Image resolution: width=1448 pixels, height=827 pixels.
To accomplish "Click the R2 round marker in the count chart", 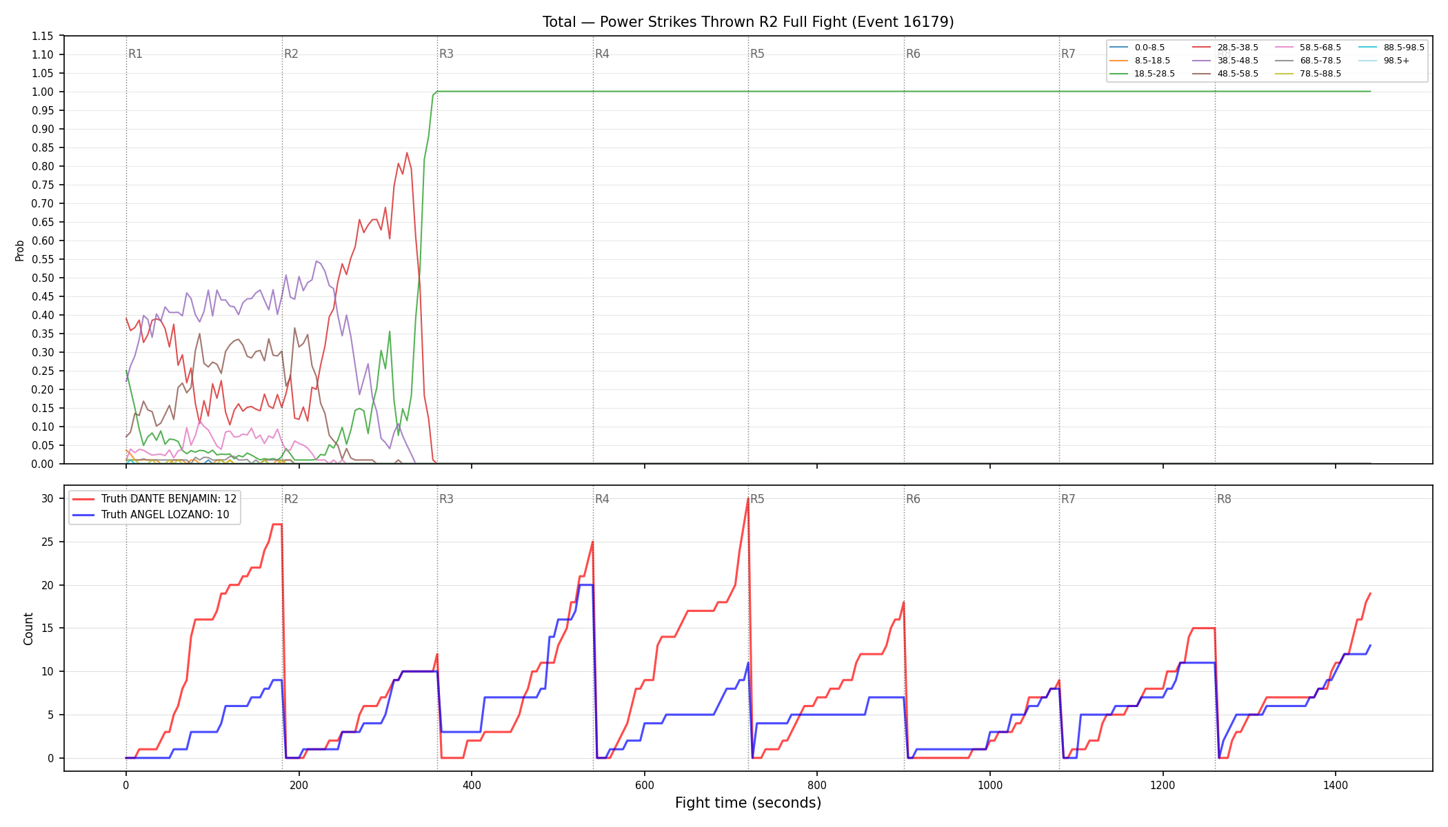I will click(291, 499).
